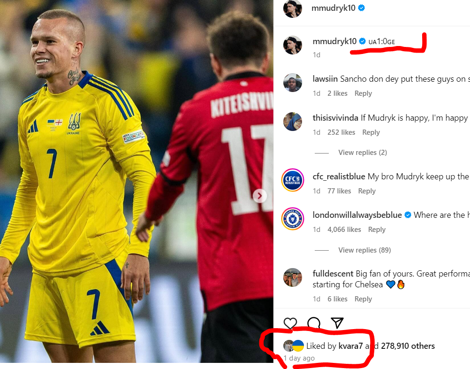Click the Mudryk match photo
The image size is (470, 369).
136,182
